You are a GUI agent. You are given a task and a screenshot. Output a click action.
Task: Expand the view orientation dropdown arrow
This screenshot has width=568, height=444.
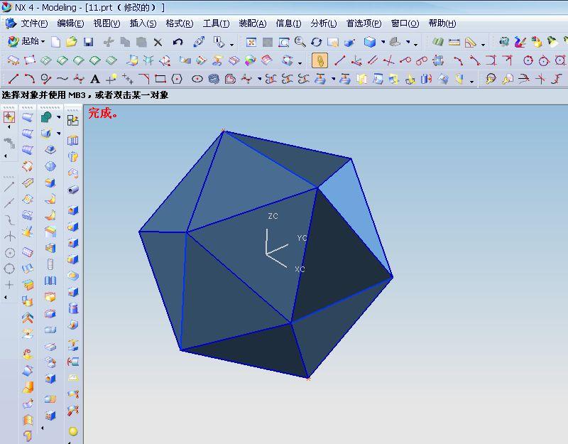pos(408,42)
